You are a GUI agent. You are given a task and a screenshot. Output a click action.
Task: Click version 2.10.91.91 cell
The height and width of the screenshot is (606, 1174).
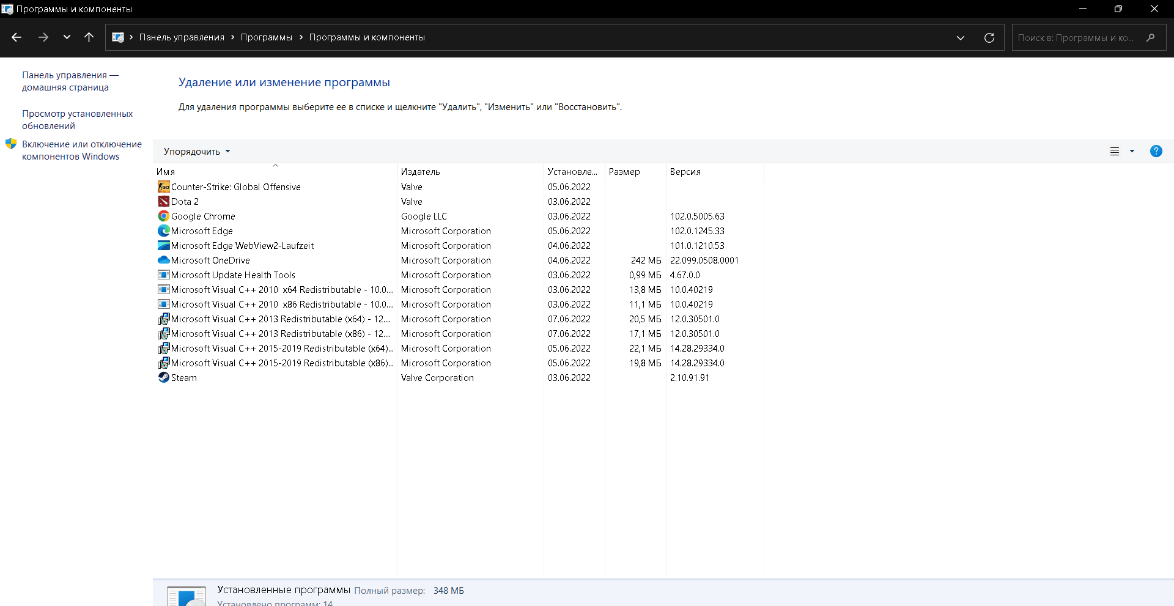pyautogui.click(x=690, y=377)
